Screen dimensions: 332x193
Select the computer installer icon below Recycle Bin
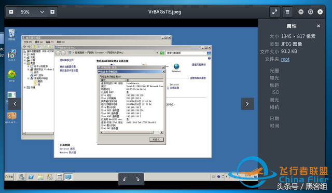11,55
